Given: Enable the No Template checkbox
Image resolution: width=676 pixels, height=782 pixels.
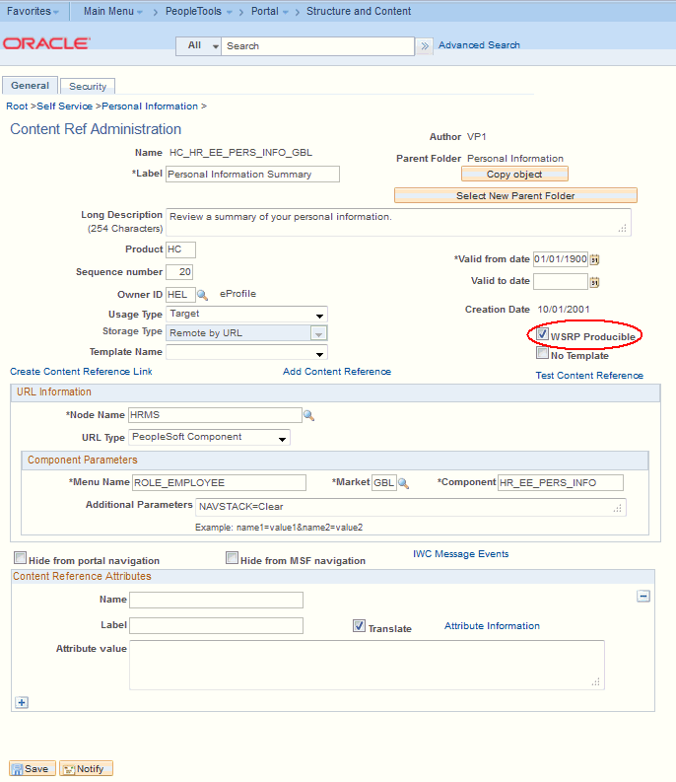Looking at the screenshot, I should [542, 353].
